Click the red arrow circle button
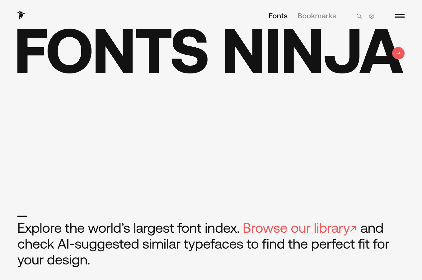 [x=398, y=53]
